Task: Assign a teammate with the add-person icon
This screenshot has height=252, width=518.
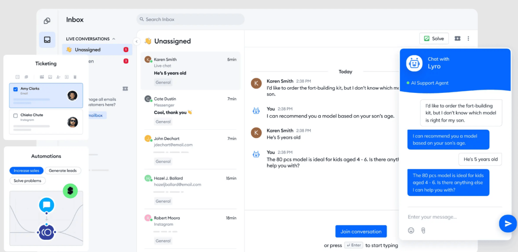Action: (x=58, y=77)
